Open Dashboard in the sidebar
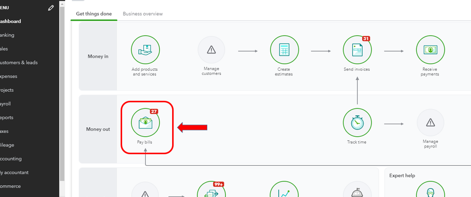The image size is (471, 197). coord(10,21)
